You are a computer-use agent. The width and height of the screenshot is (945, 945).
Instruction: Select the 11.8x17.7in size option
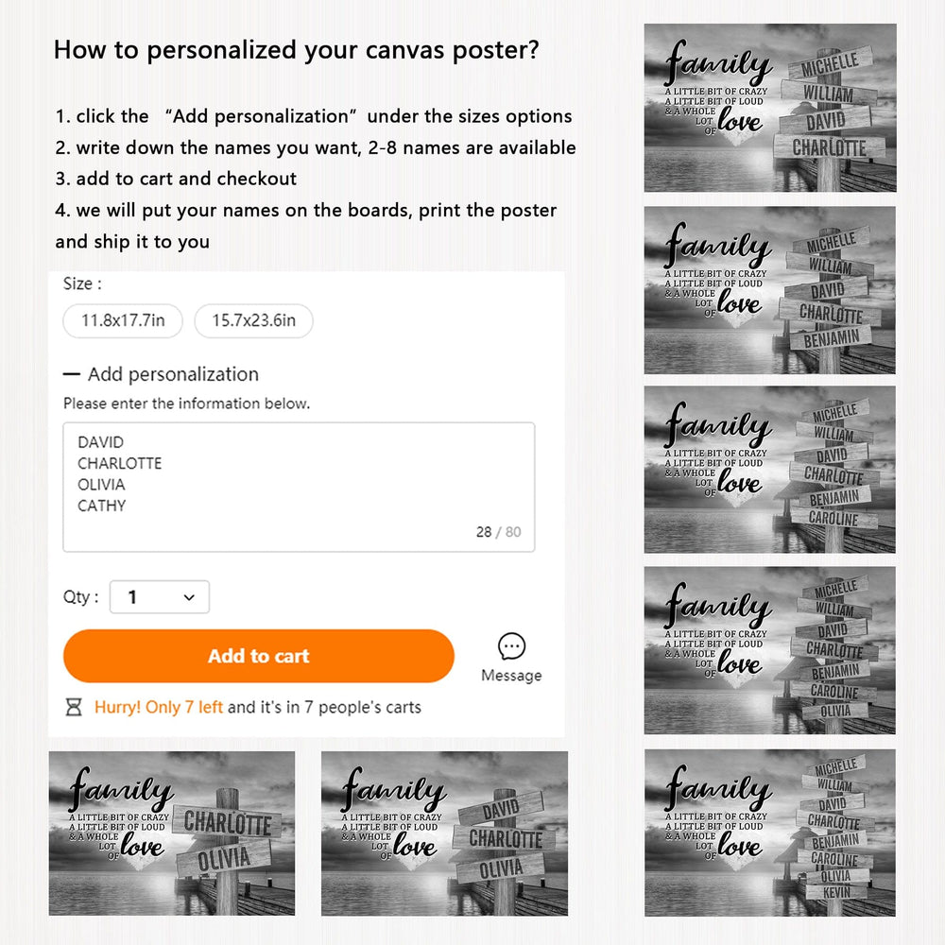(x=123, y=321)
